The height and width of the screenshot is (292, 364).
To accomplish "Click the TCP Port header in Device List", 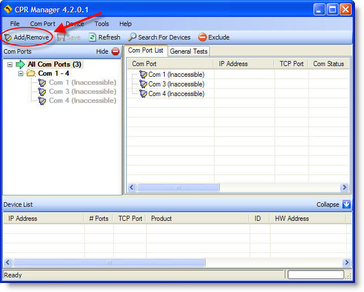I will point(130,219).
